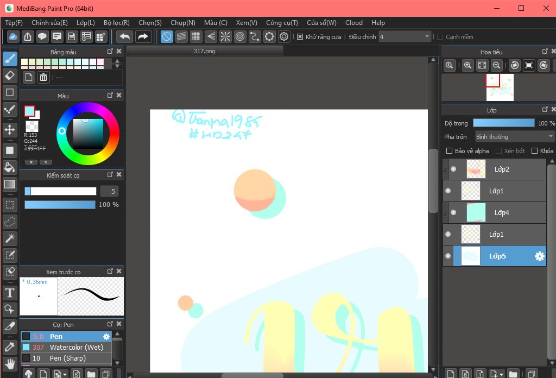The width and height of the screenshot is (556, 378).
Task: Hide the Lớp2 layer
Action: point(453,169)
